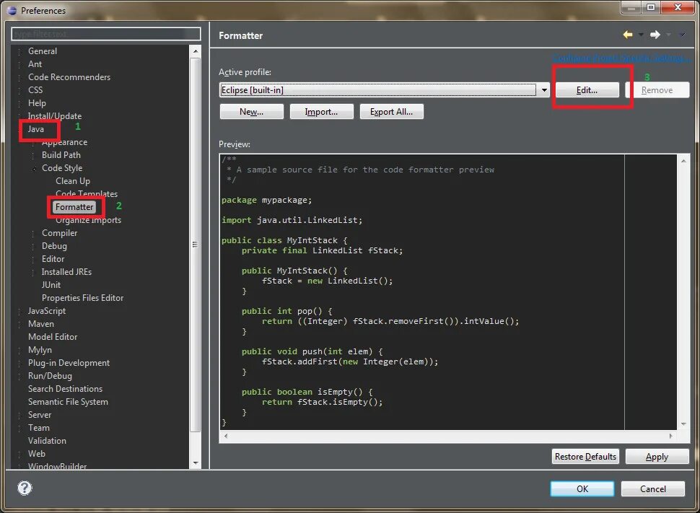Expand the Debug tree node

click(x=33, y=246)
